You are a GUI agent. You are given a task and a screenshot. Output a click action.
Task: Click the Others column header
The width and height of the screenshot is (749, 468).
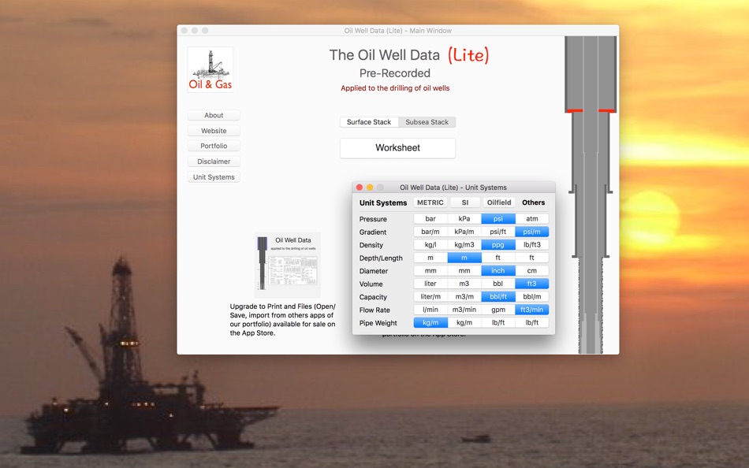pyautogui.click(x=533, y=202)
